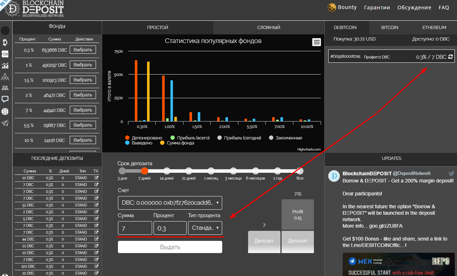The height and width of the screenshot is (276, 457).
Task: Open the chat bubble sidebar icon
Action: (x=5, y=99)
